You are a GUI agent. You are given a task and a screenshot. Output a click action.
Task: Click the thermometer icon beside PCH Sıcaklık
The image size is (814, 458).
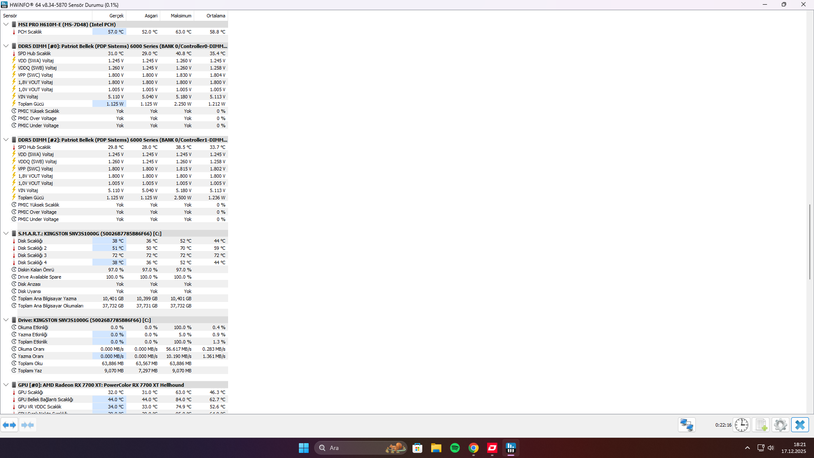coord(14,32)
